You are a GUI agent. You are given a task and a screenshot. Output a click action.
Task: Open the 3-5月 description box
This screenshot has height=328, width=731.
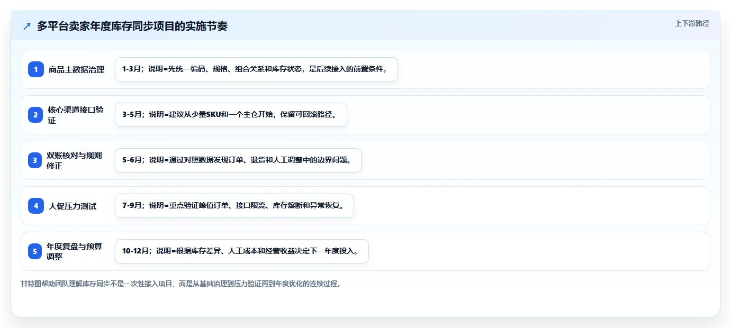pos(231,115)
